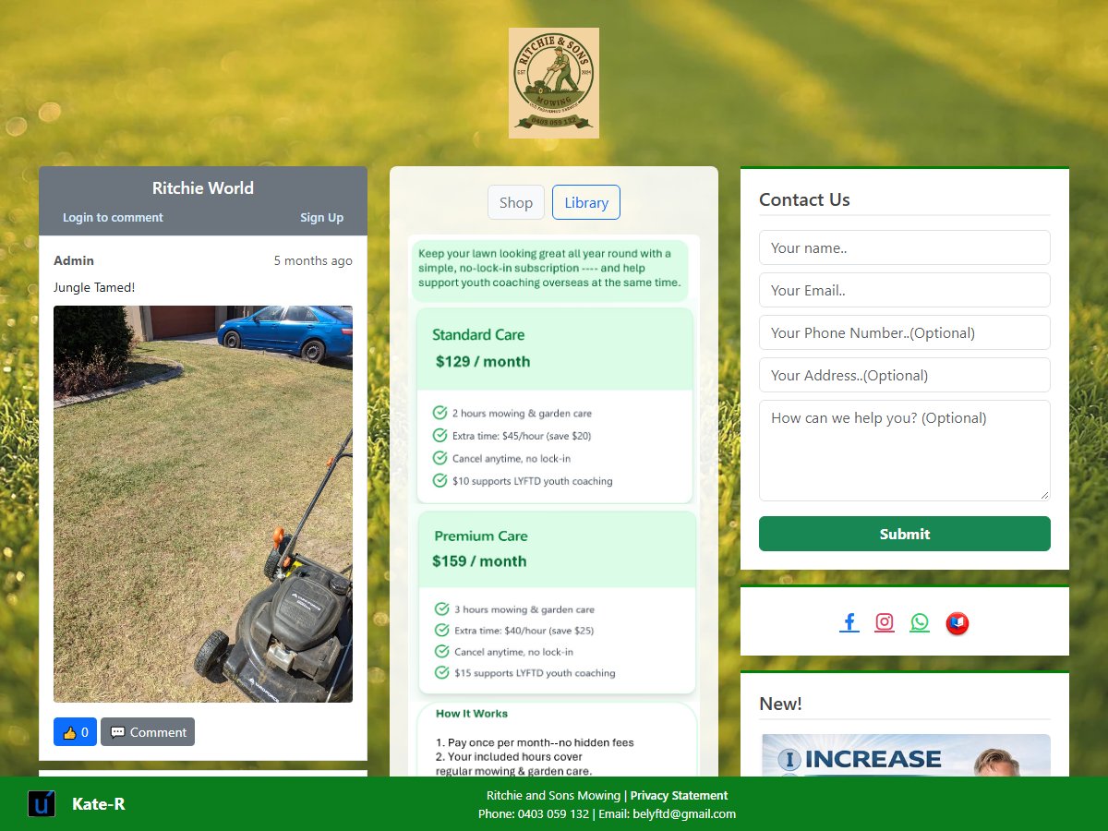Image resolution: width=1108 pixels, height=831 pixels.
Task: Open the lawn mower post photo
Action: click(x=203, y=504)
